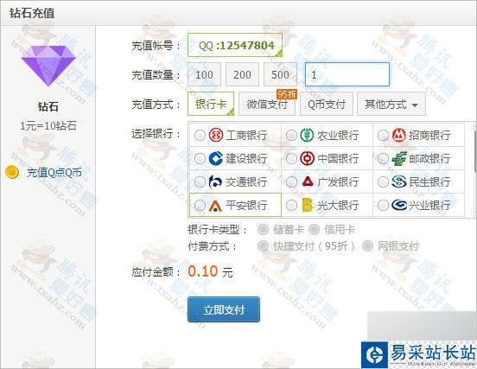
Task: Select 民生银行 radio button
Action: click(x=383, y=181)
